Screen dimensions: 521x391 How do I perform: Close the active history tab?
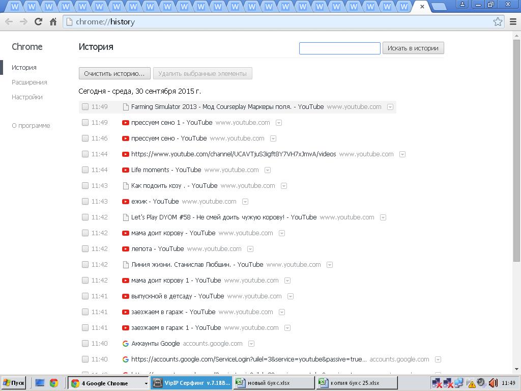click(422, 7)
